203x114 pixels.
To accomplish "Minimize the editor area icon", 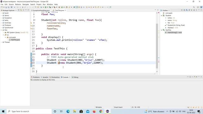I will pyautogui.click(x=155, y=10).
